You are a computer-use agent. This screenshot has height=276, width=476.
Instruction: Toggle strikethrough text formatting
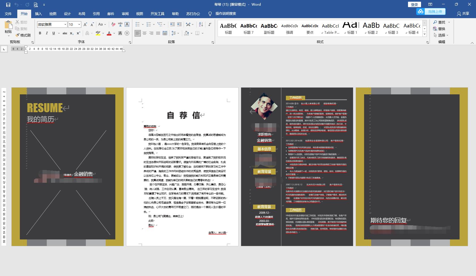(x=65, y=33)
